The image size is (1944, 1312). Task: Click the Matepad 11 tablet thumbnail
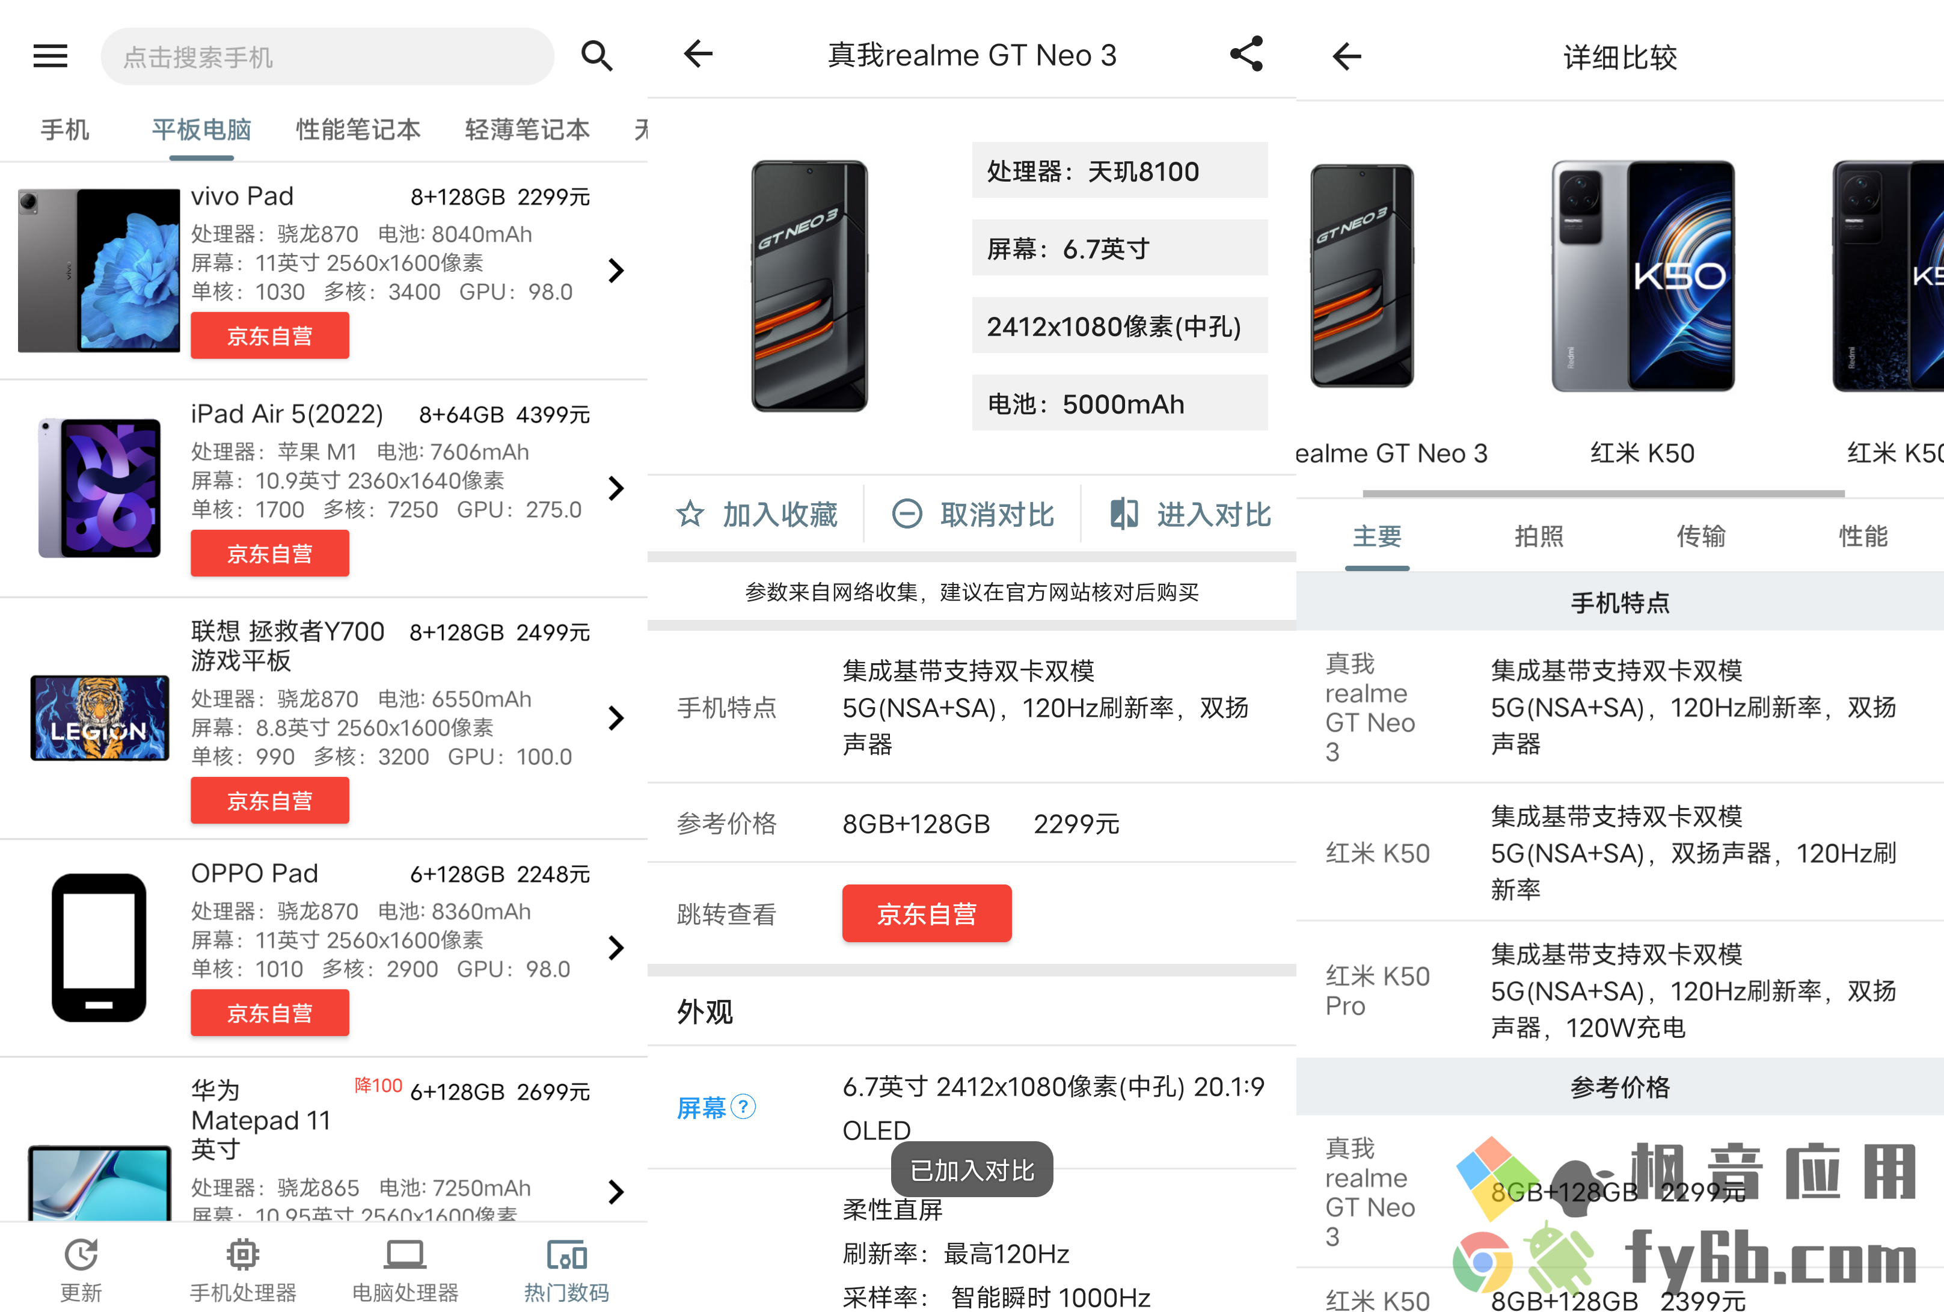[x=100, y=1182]
